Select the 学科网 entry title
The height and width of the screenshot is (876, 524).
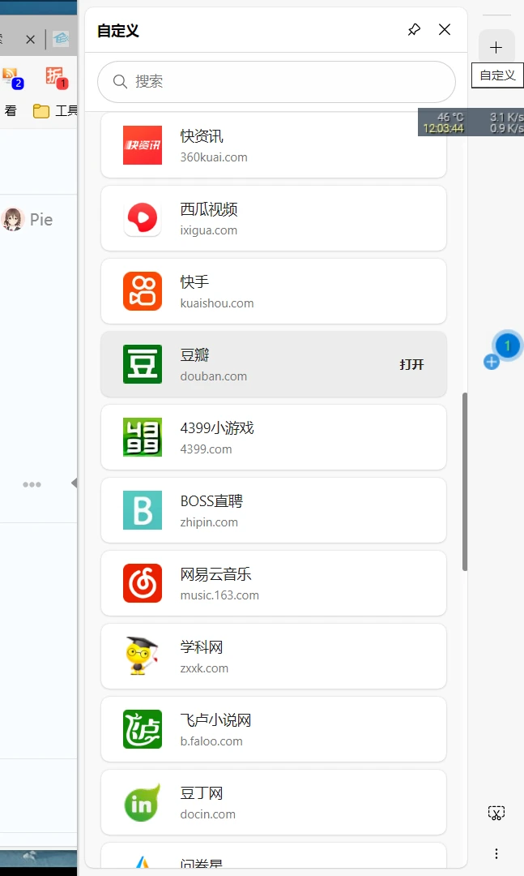tap(202, 647)
